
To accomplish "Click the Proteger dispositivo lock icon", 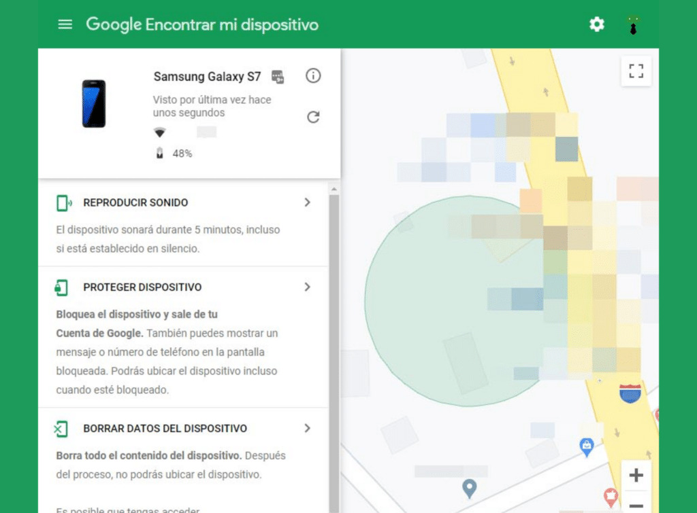I will (61, 287).
